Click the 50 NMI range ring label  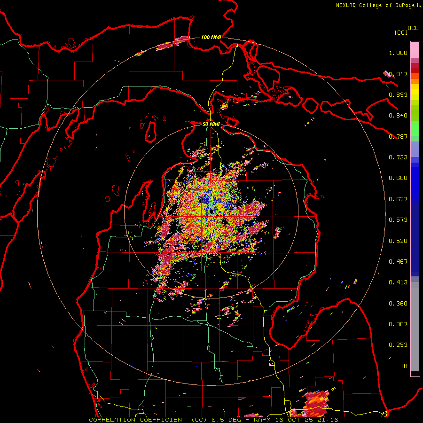(x=211, y=124)
